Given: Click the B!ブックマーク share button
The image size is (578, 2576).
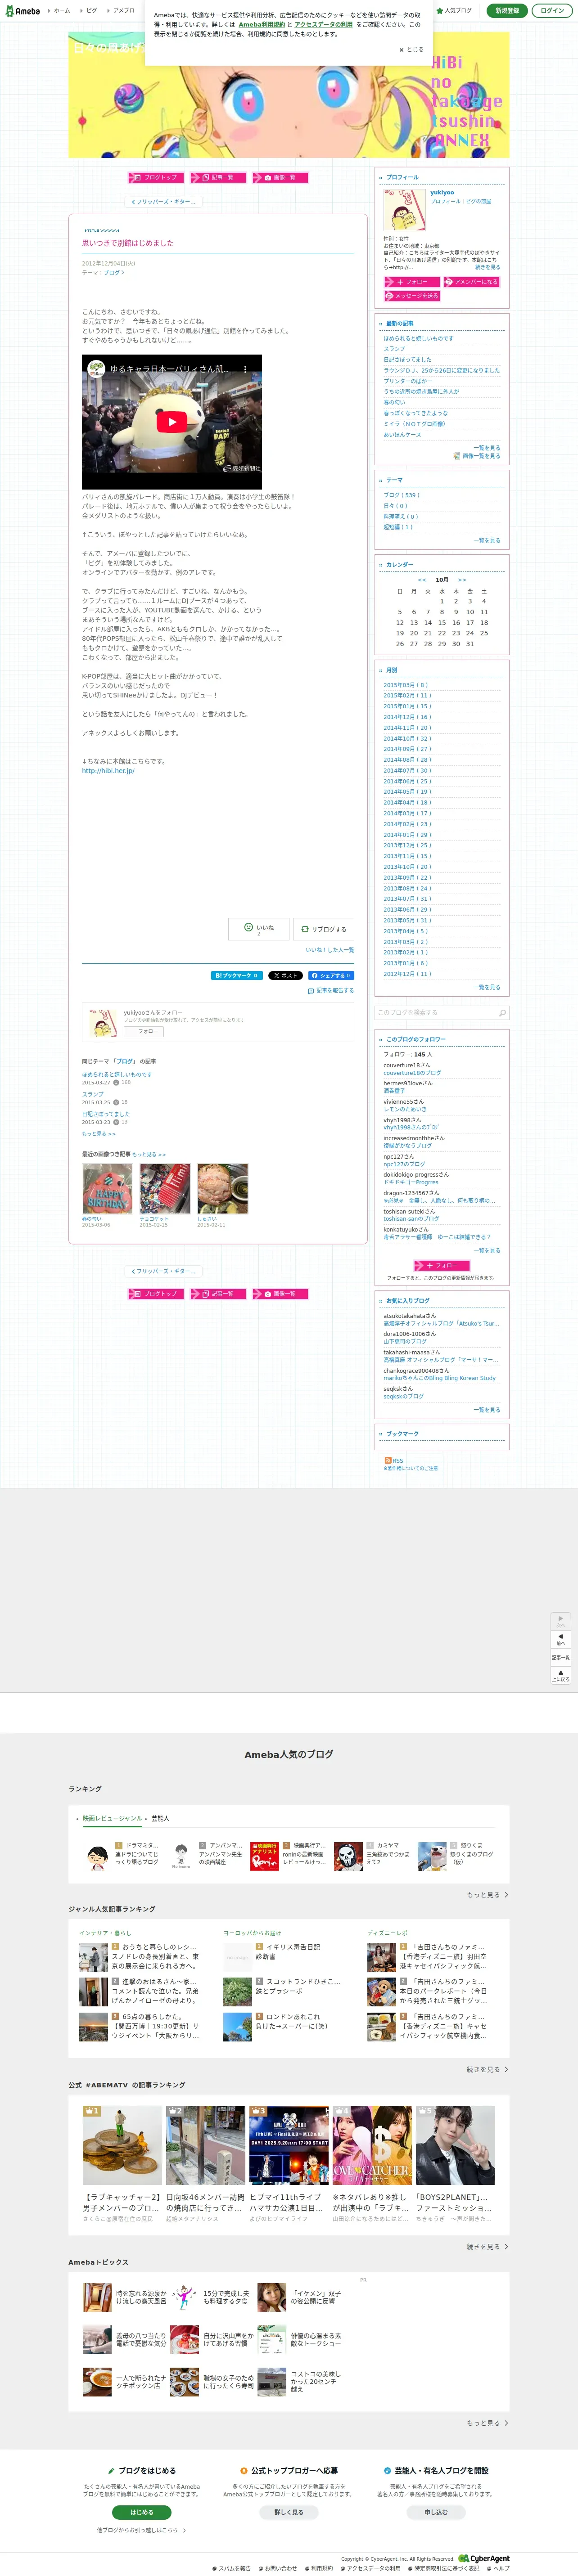Looking at the screenshot, I should point(237,975).
